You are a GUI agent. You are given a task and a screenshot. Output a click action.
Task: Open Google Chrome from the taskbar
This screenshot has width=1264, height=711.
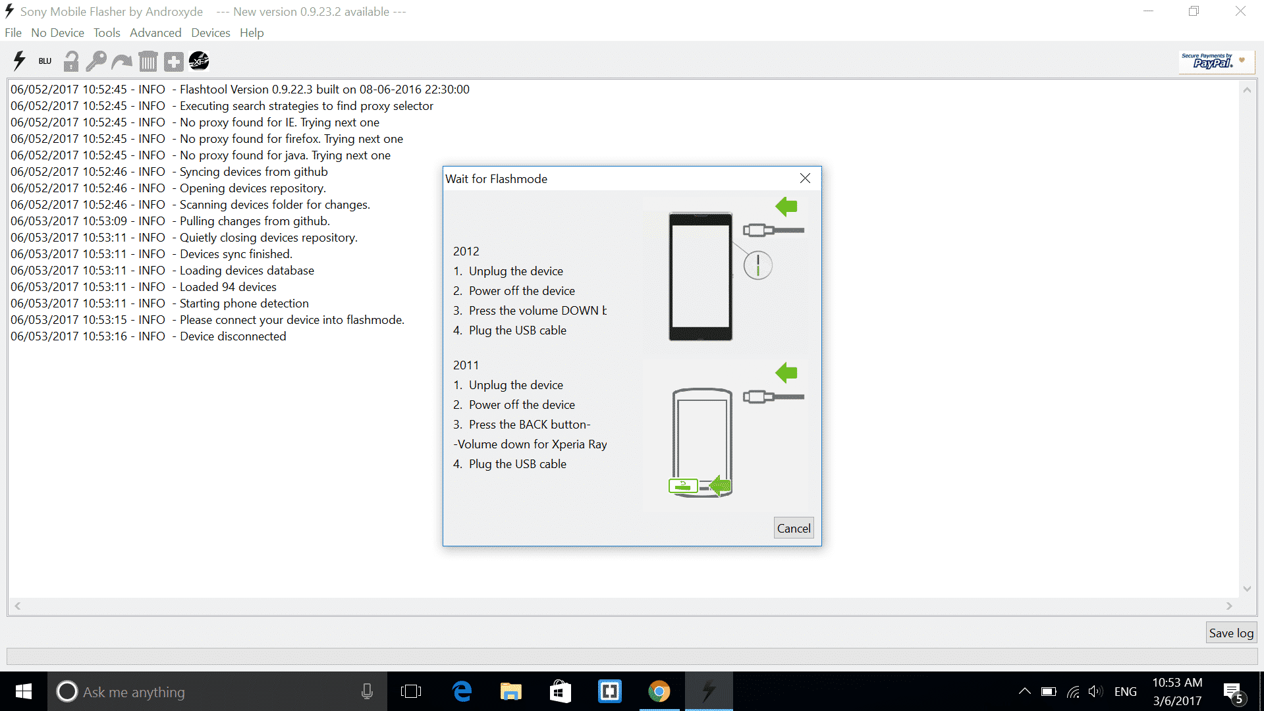click(659, 691)
